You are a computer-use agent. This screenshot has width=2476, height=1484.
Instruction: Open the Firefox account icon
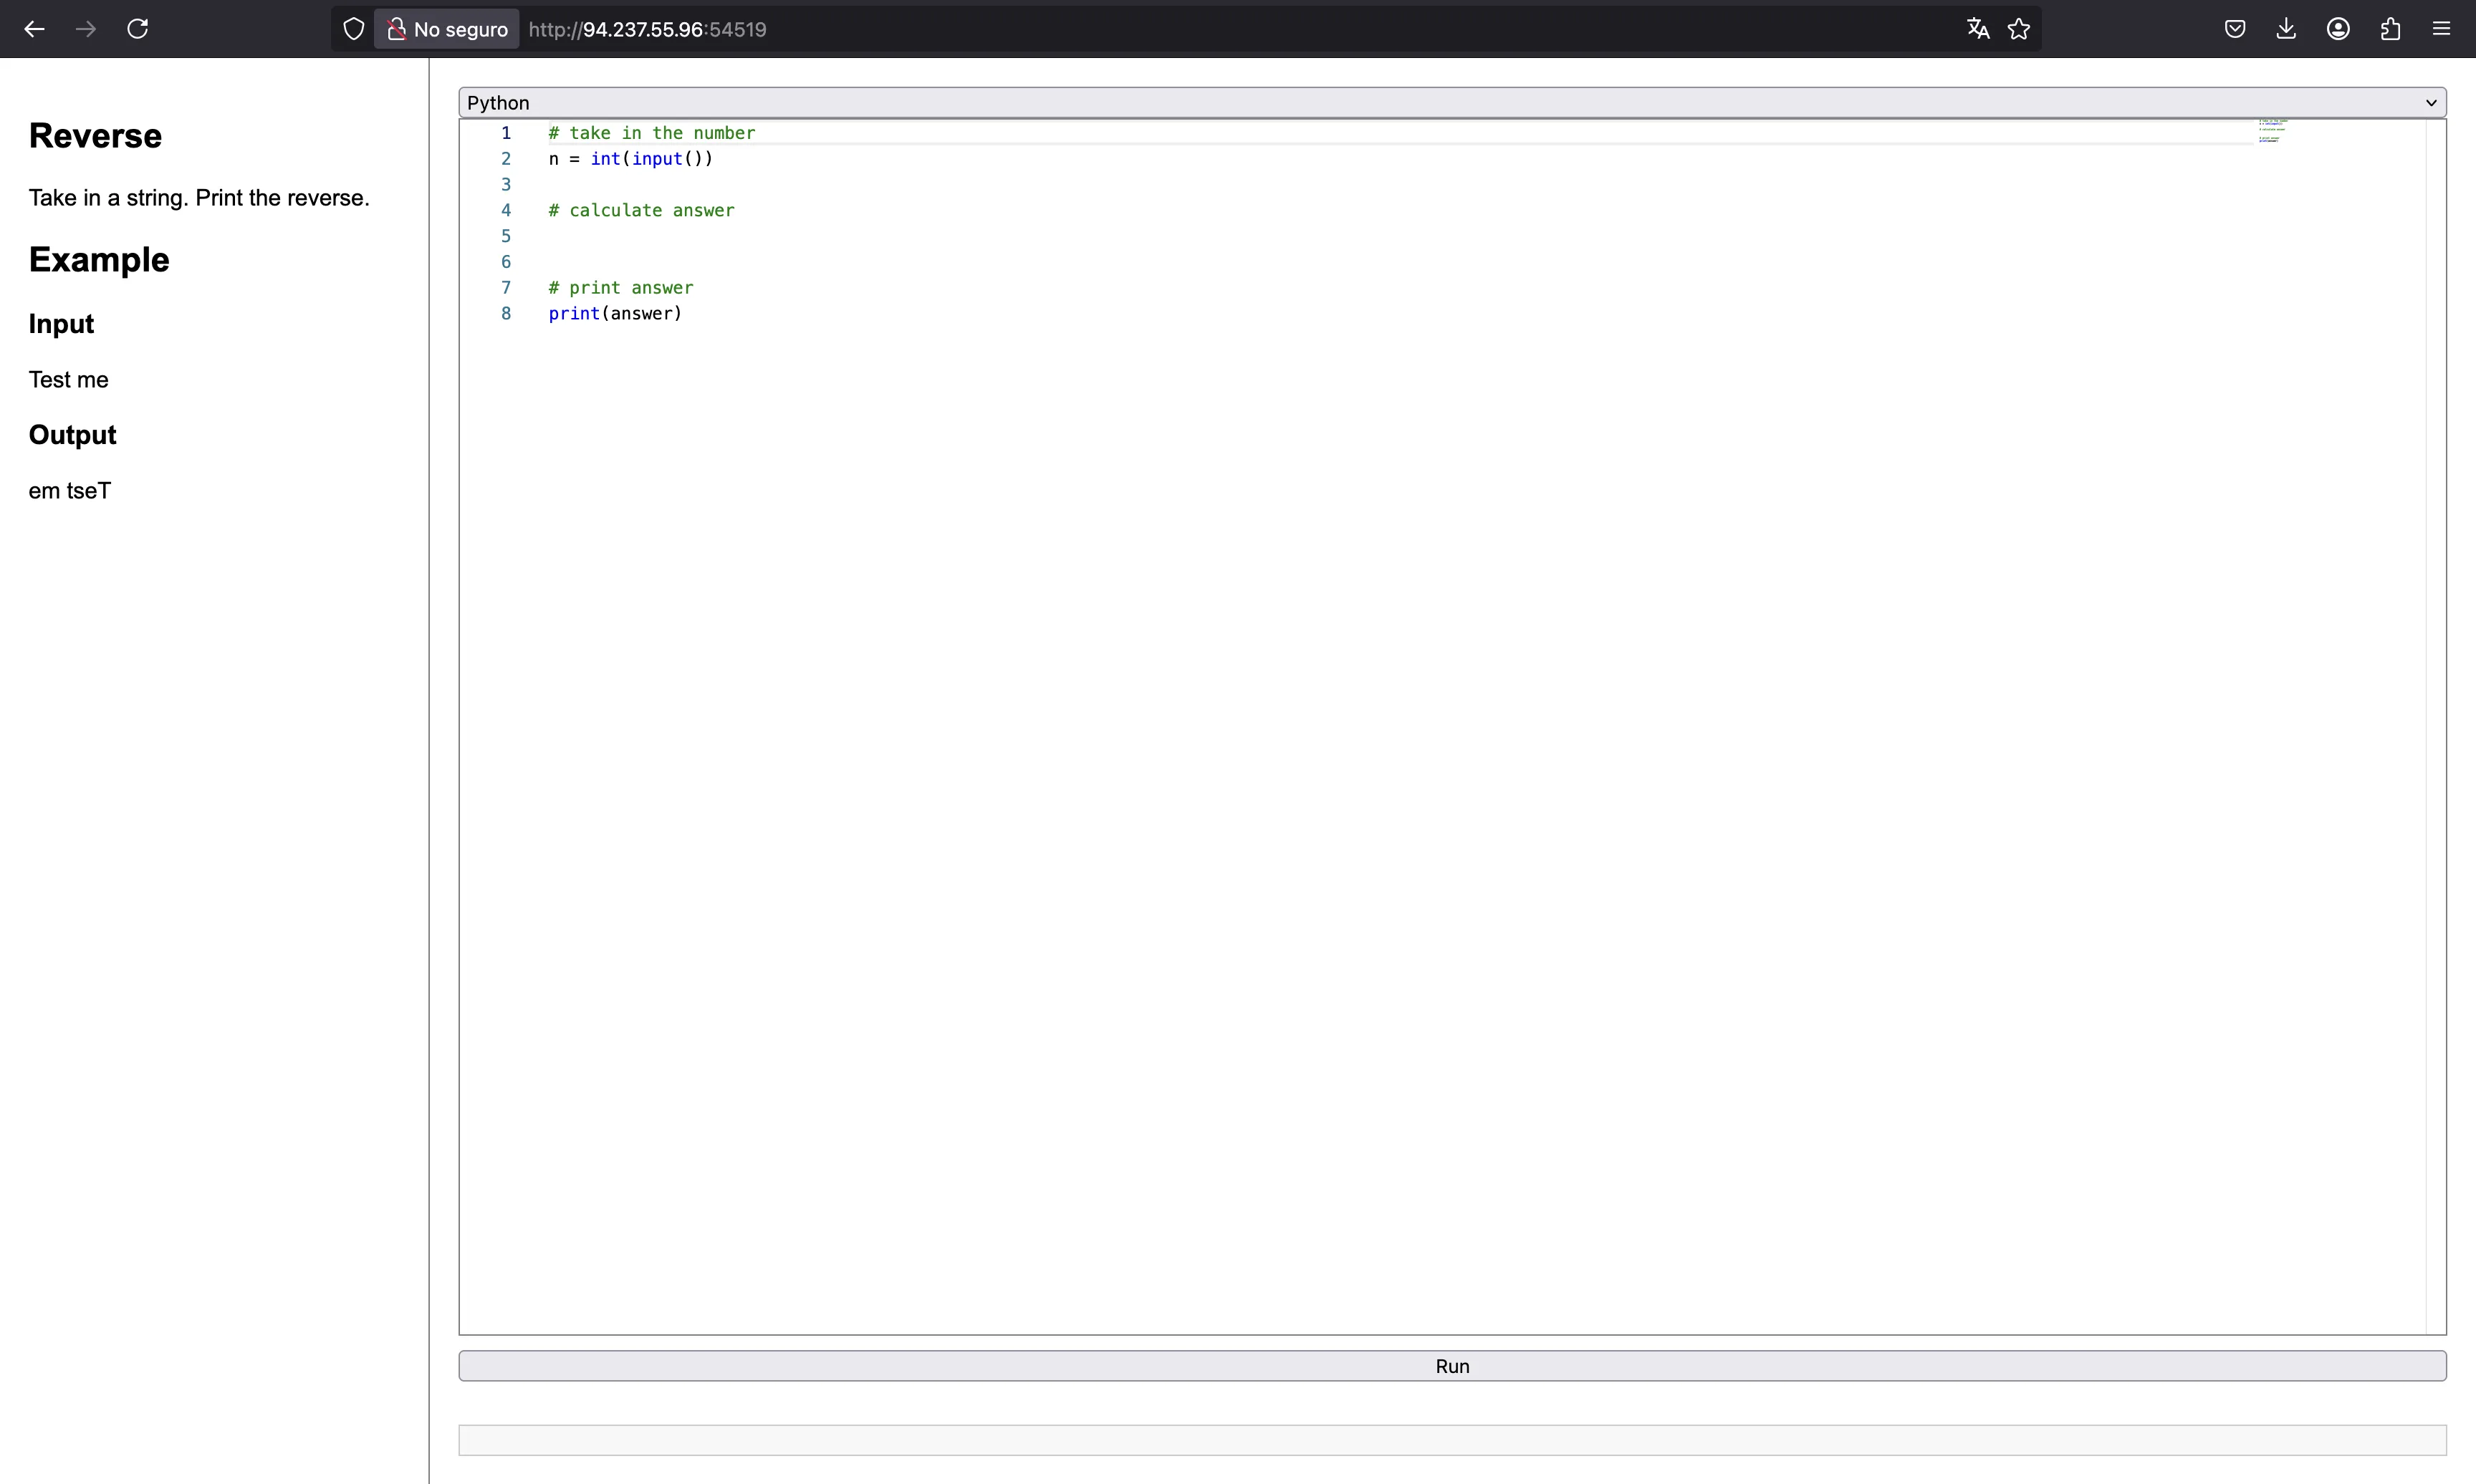point(2338,29)
